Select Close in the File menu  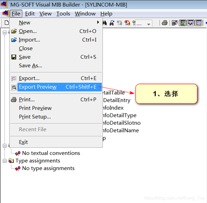click(x=56, y=48)
